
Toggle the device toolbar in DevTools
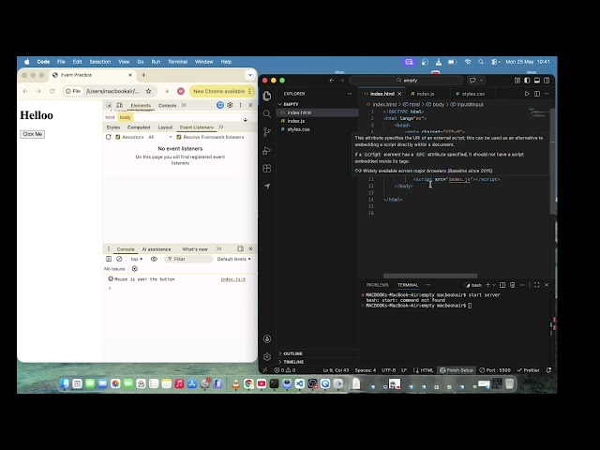[119, 105]
